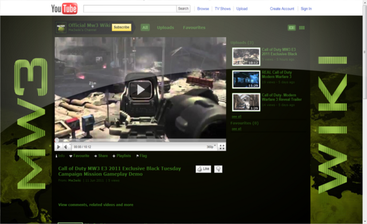Open the Upload link in the header
Viewport: 367px width, 224px height.
(242, 9)
